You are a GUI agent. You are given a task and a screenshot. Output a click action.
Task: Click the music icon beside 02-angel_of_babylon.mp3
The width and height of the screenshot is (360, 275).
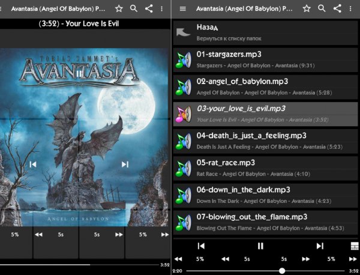183,87
